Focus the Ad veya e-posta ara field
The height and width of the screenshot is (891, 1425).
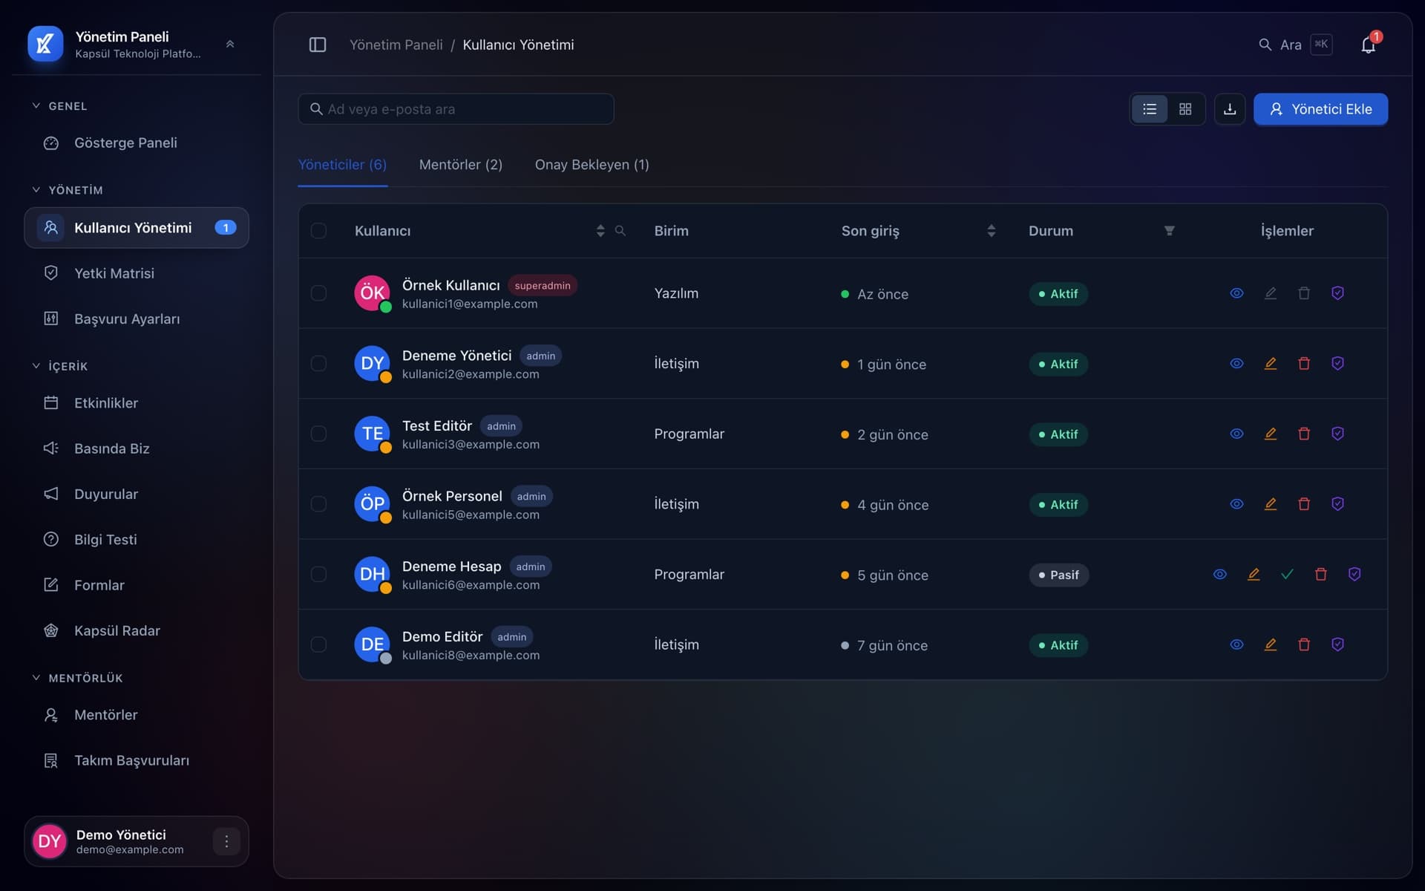point(456,109)
